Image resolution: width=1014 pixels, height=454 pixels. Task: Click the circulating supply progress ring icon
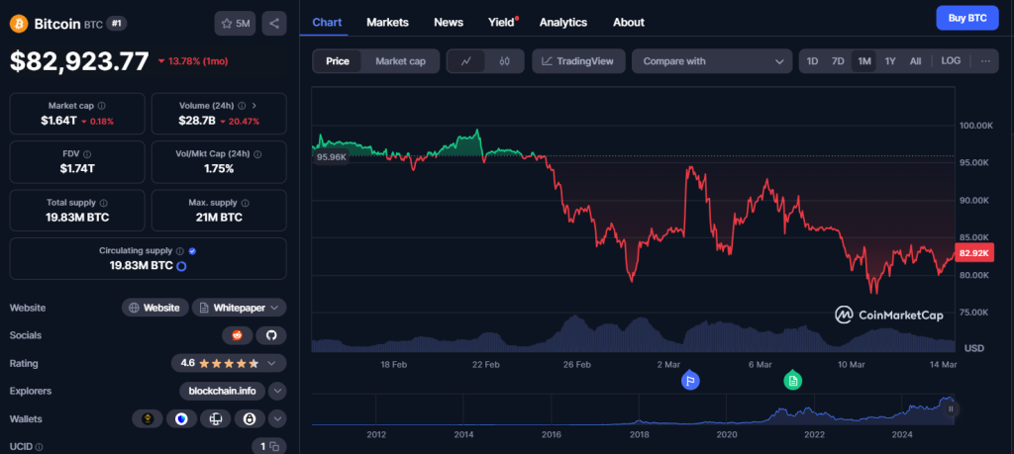point(182,266)
